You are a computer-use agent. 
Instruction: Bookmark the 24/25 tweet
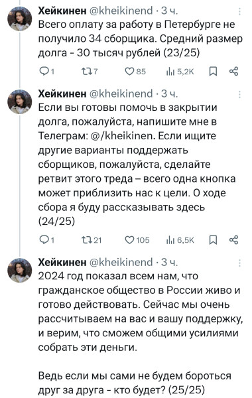coord(213,240)
